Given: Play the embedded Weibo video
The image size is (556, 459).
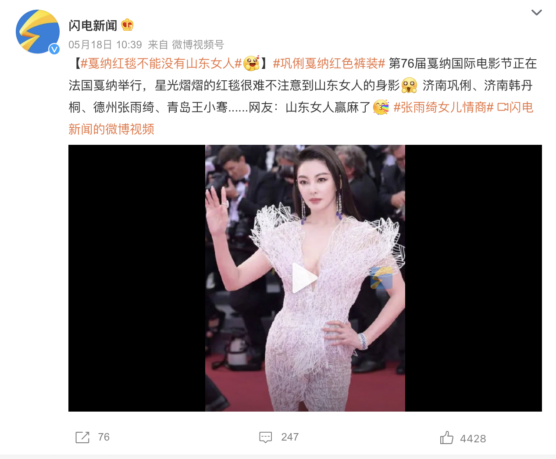Looking at the screenshot, I should (305, 278).
